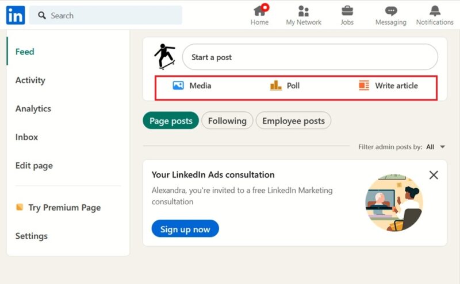Click the Write article icon
Screen dimensions: 460x284
point(364,85)
